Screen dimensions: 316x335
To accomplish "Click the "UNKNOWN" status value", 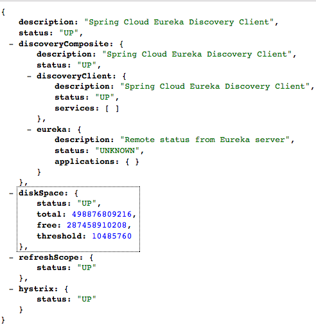I will [x=117, y=150].
